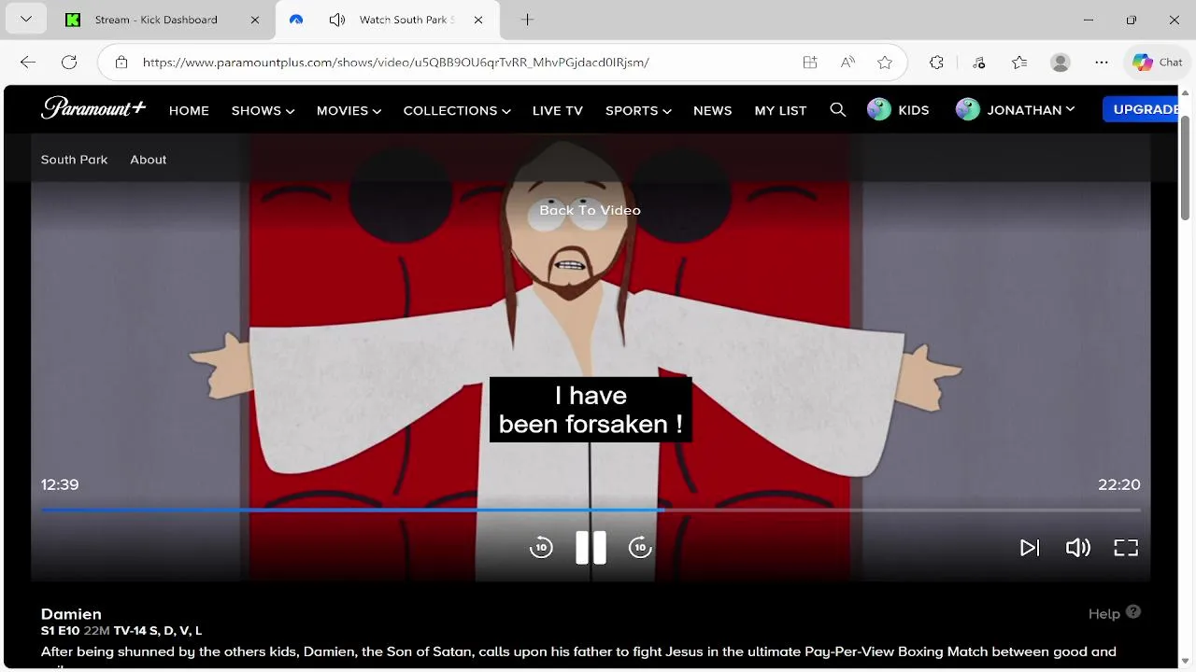The height and width of the screenshot is (672, 1196).
Task: Open the About tab
Action: click(x=149, y=160)
